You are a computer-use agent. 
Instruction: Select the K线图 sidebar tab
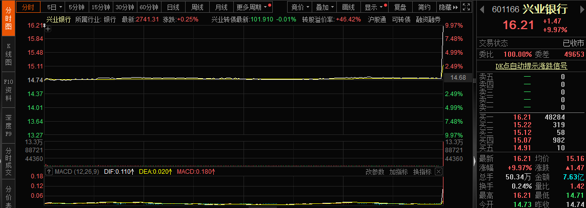pos(8,54)
